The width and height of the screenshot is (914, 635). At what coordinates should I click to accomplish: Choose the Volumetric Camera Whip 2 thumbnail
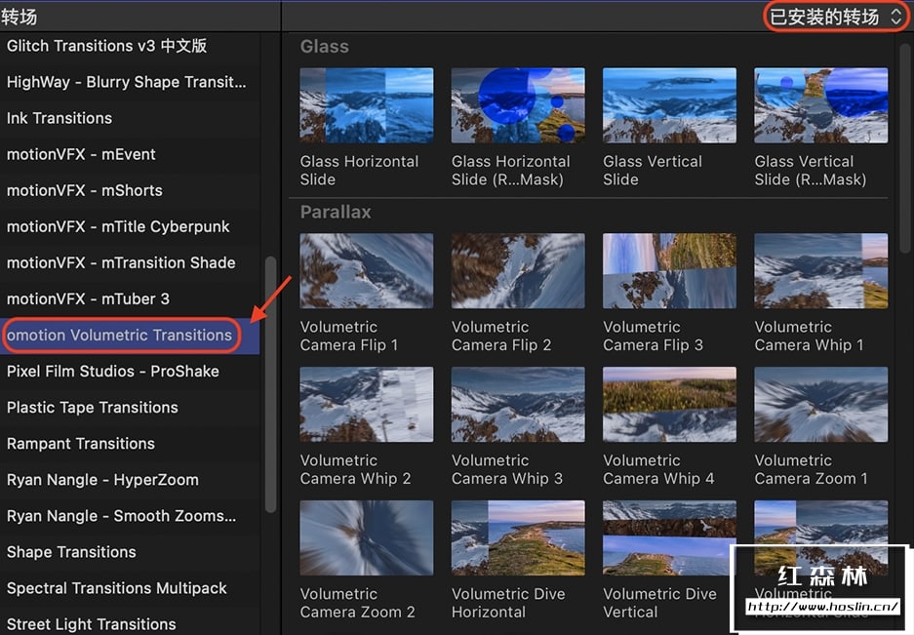(x=367, y=405)
